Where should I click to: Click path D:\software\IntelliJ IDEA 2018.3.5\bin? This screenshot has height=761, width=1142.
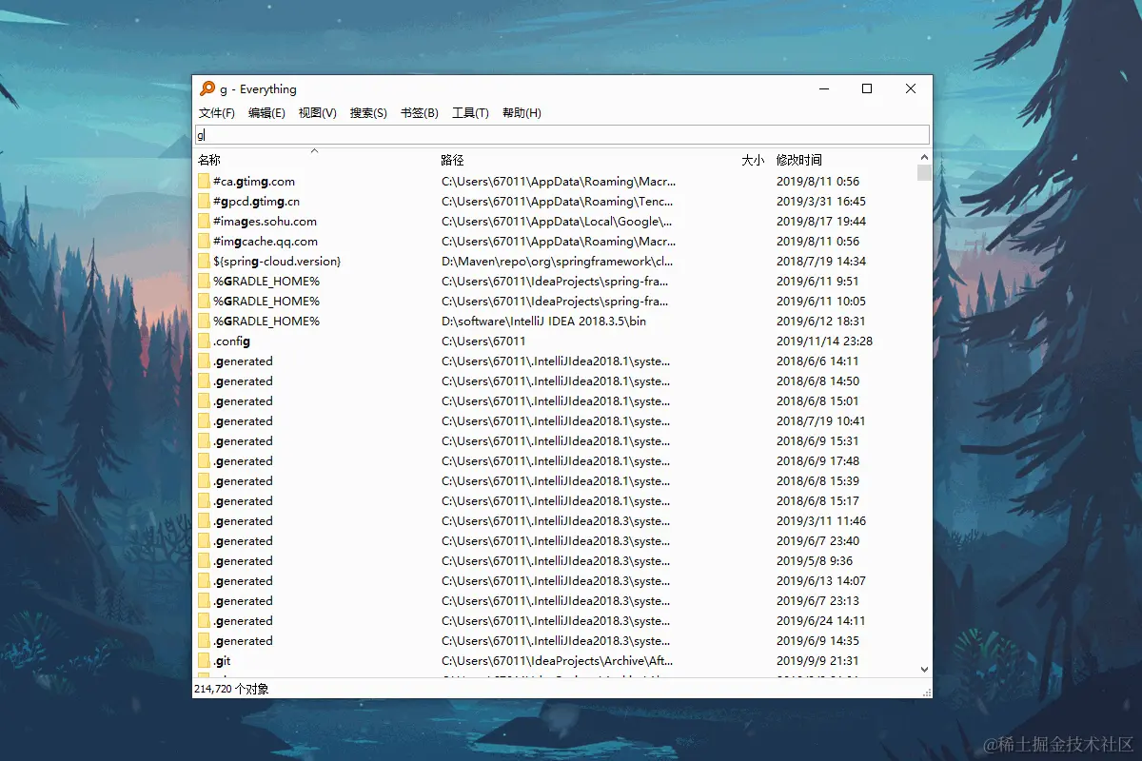coord(543,321)
